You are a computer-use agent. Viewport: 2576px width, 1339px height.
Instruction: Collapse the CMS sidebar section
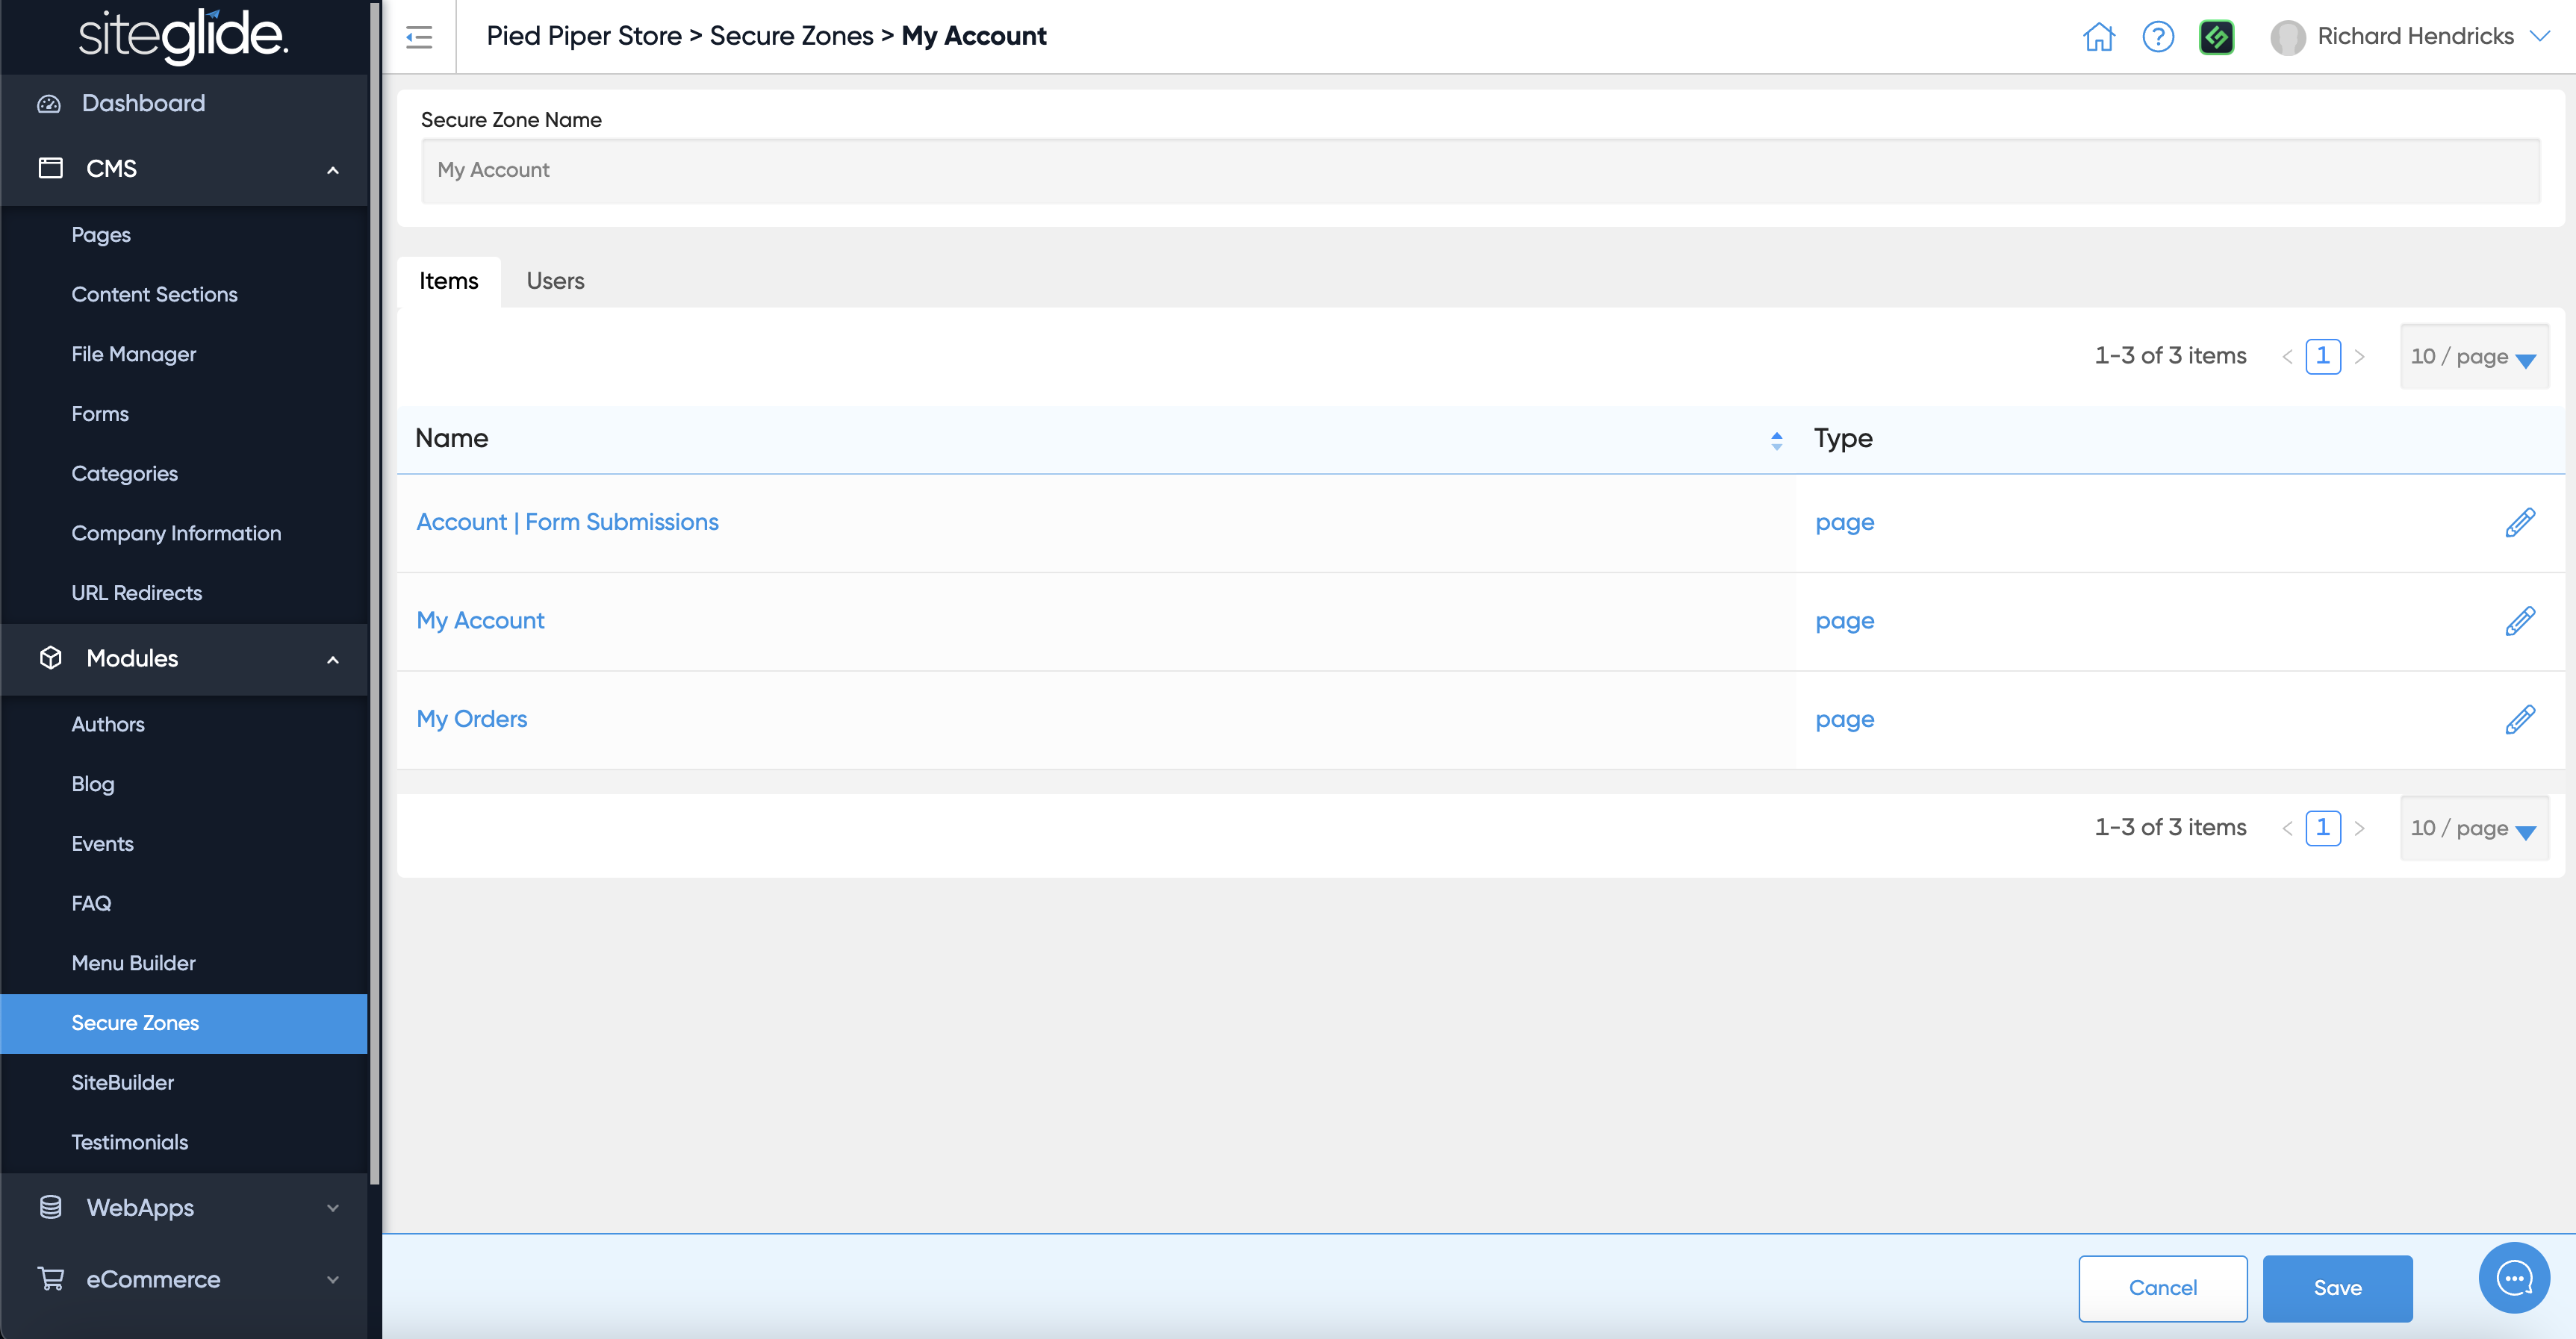[x=332, y=169]
